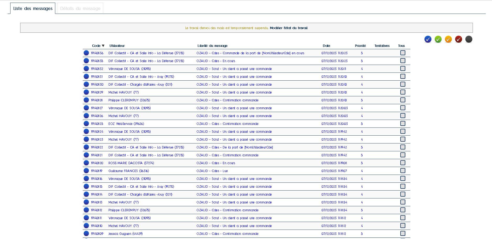This screenshot has height=239, width=492.
Task: Click the dark gray status filter icon
Action: tap(469, 39)
